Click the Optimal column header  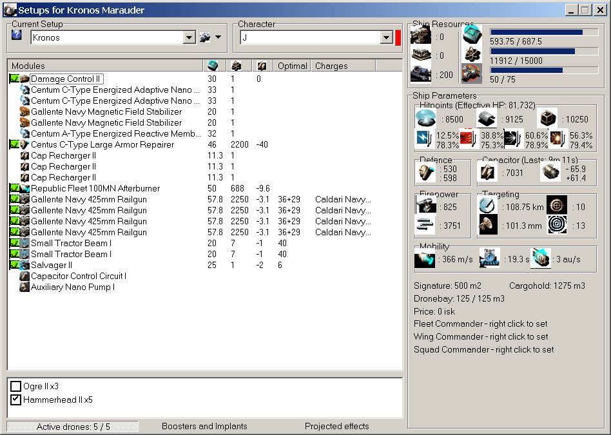pyautogui.click(x=292, y=66)
